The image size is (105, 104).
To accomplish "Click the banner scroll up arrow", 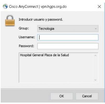I will pos(95,55).
